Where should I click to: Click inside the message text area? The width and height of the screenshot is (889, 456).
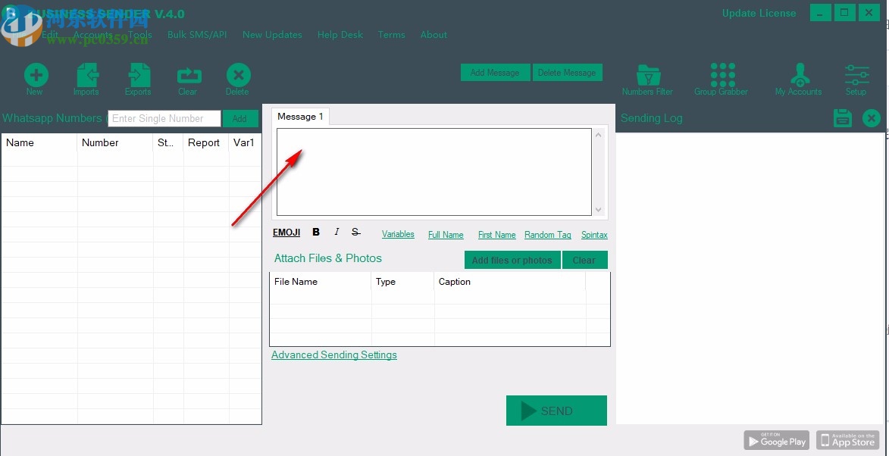pyautogui.click(x=434, y=172)
